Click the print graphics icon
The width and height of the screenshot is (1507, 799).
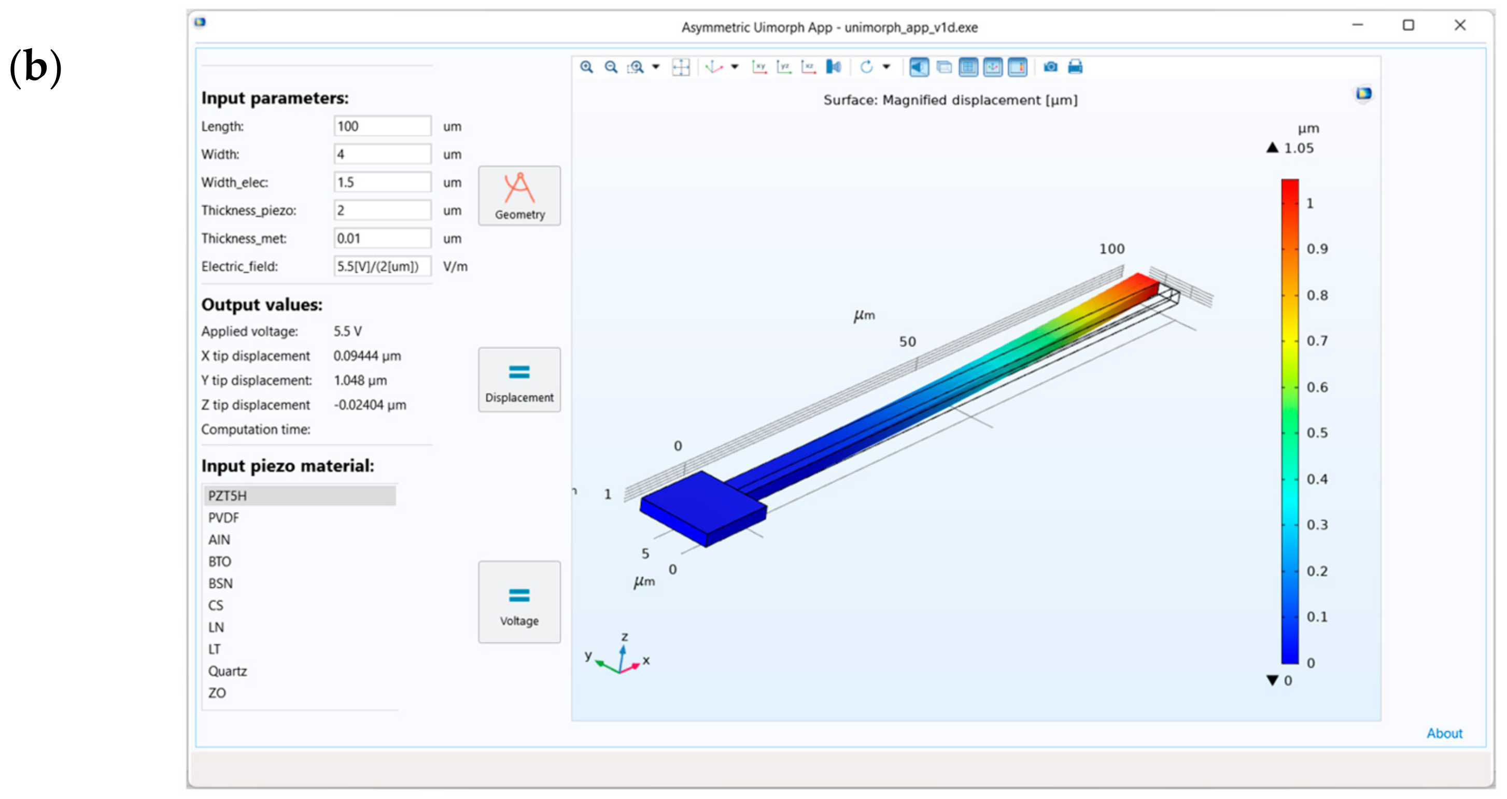tap(1075, 67)
